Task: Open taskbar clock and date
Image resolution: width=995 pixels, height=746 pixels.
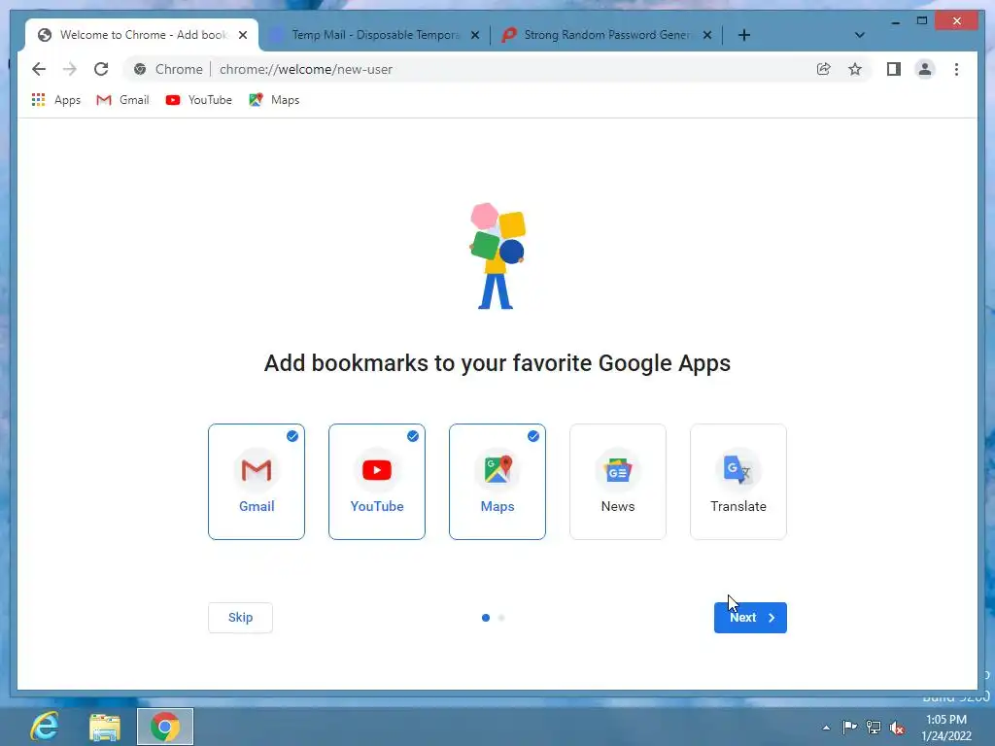Action: [946, 728]
